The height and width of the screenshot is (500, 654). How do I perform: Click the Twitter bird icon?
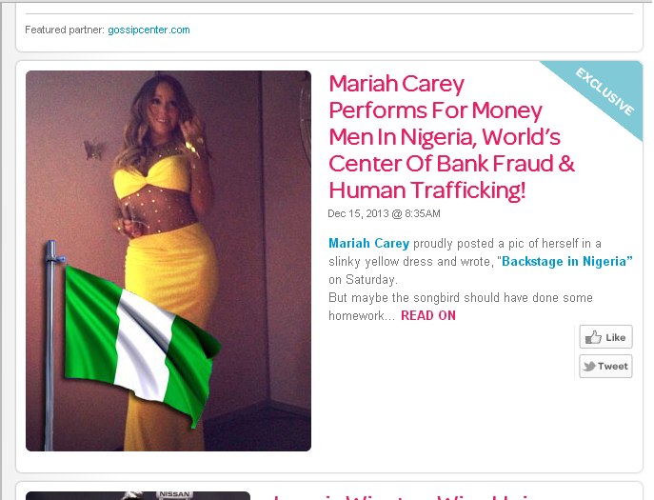[x=589, y=366]
